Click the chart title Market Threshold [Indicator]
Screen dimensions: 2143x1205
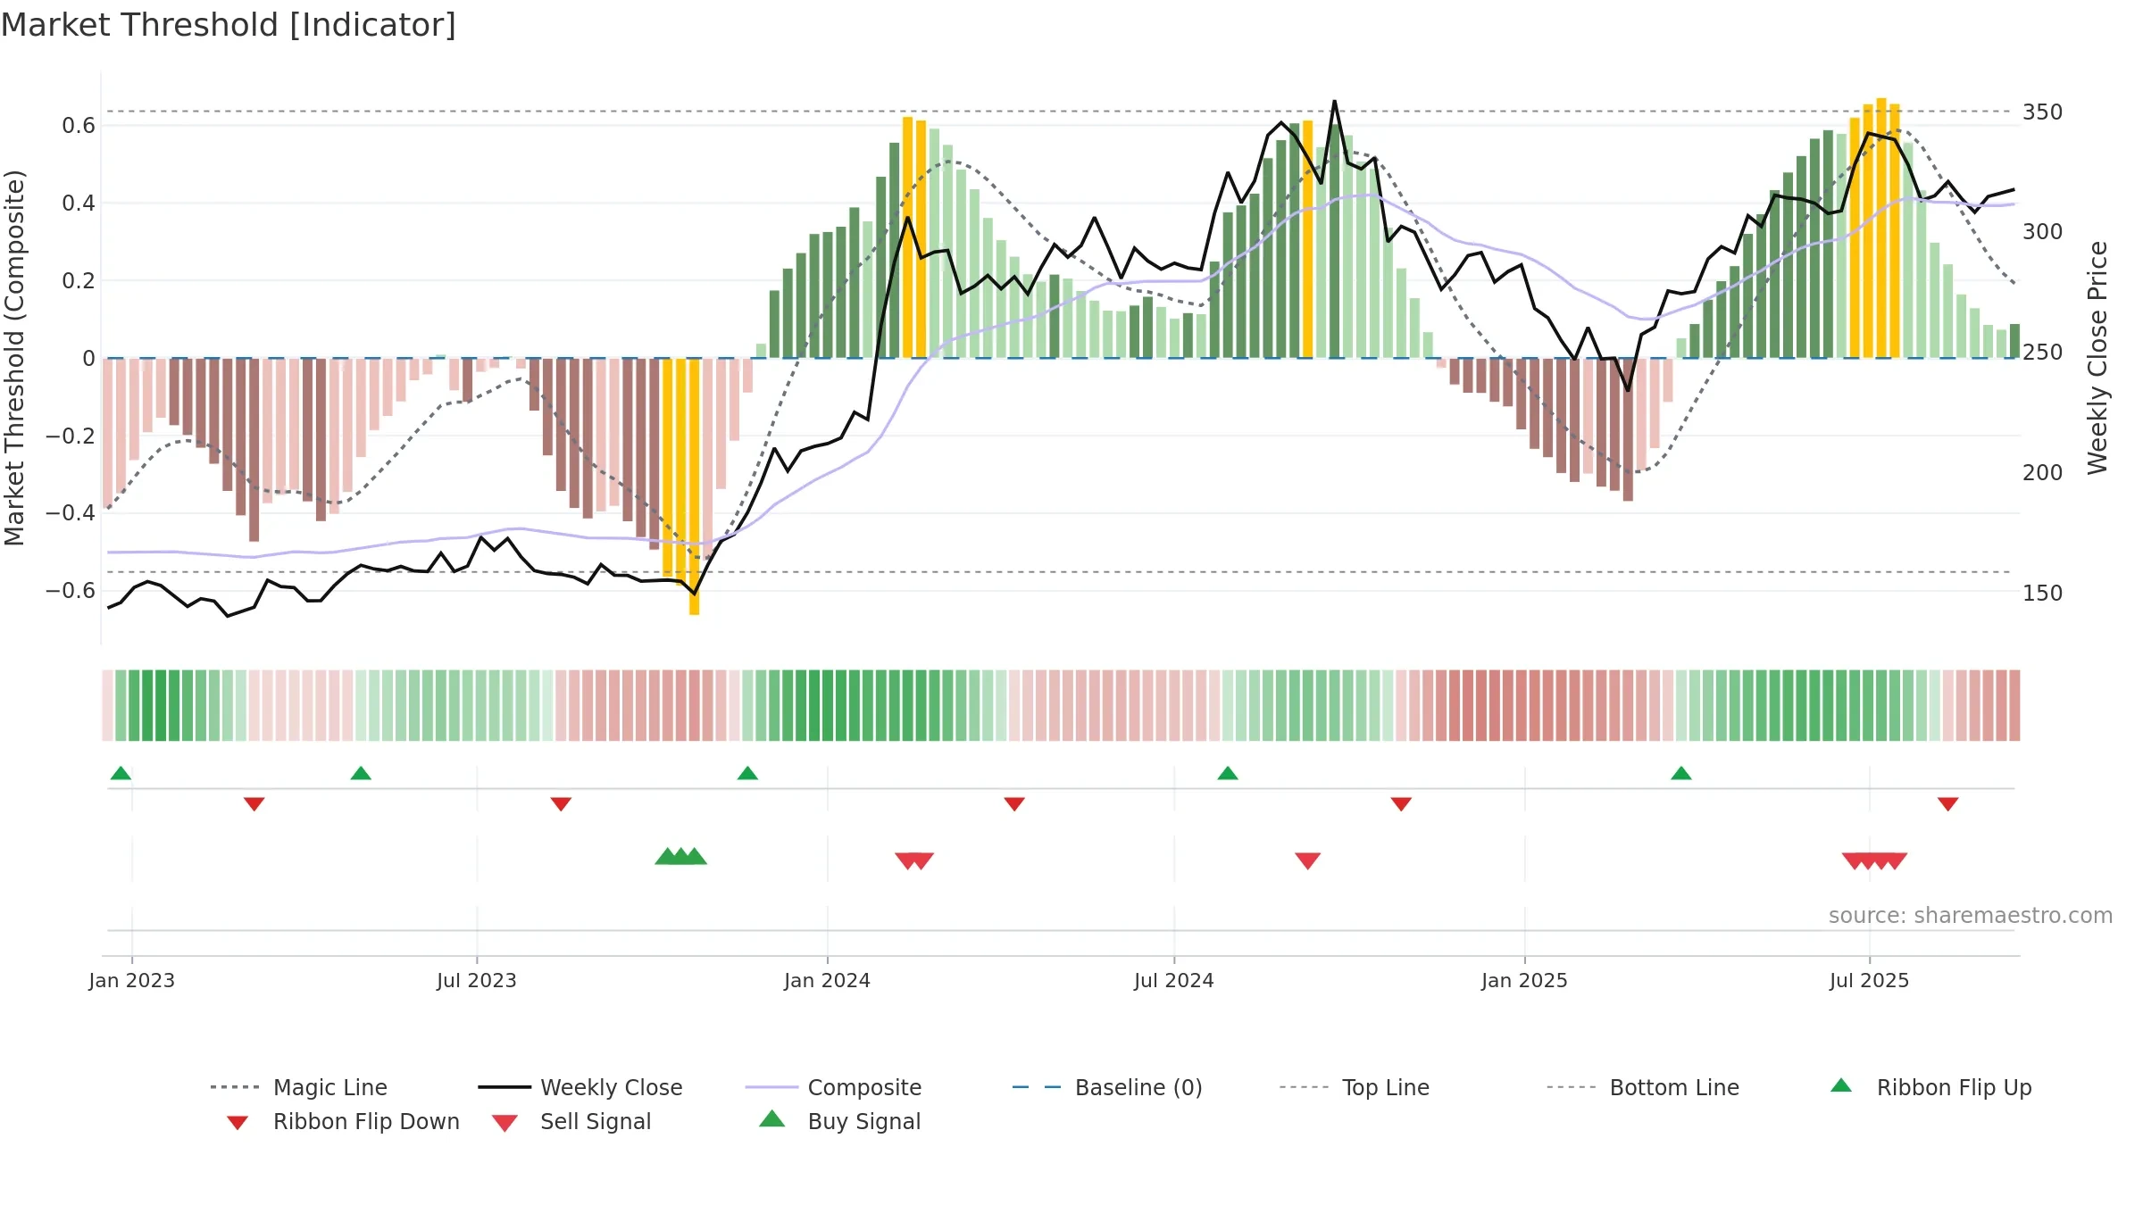(x=229, y=25)
